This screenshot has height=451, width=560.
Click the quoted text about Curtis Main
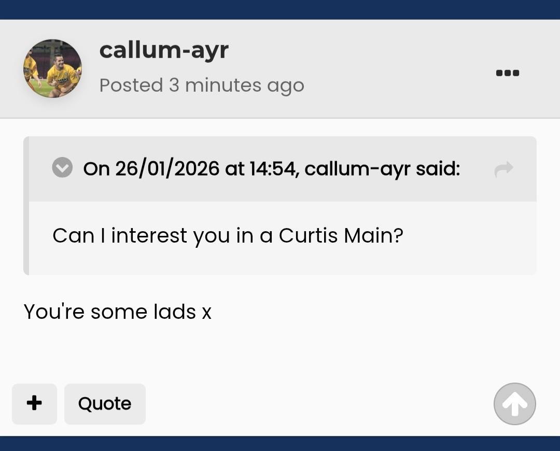click(x=228, y=236)
